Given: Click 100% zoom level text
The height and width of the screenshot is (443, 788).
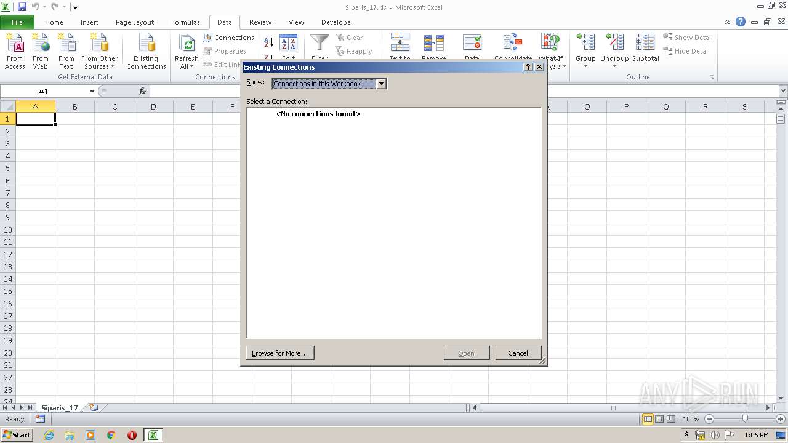Looking at the screenshot, I should 691,419.
